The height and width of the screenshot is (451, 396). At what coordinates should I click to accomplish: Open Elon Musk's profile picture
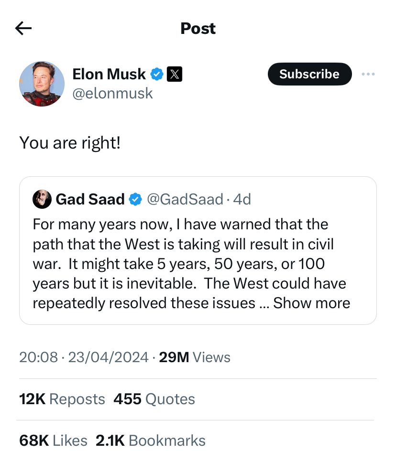[42, 84]
